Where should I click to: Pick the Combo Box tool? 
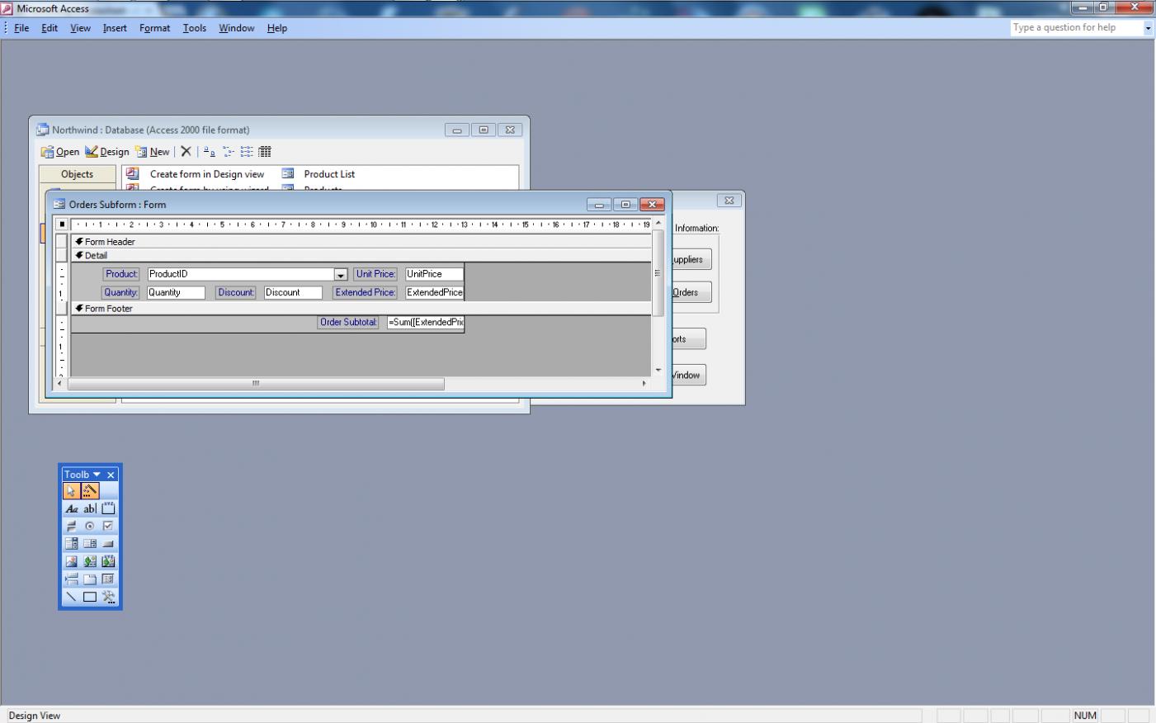click(72, 544)
